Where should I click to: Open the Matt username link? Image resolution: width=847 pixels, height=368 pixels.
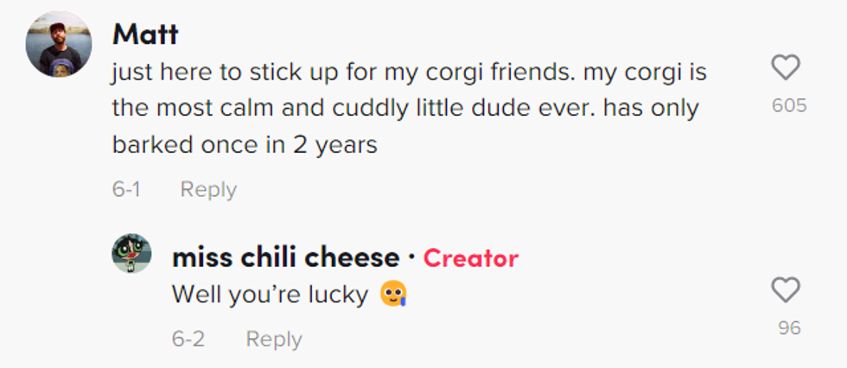[x=145, y=35]
